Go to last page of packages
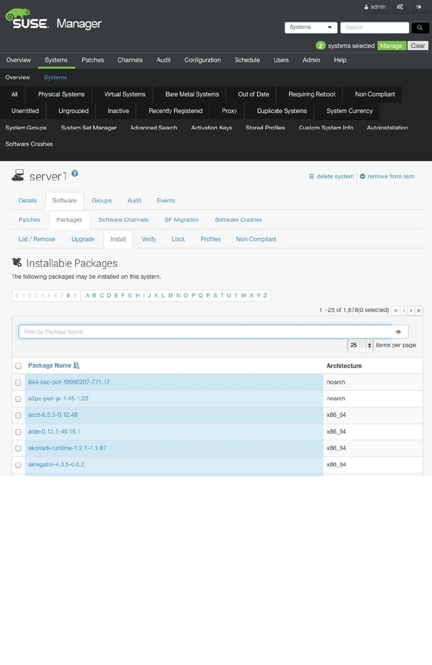Image resolution: width=432 pixels, height=665 pixels. pyautogui.click(x=419, y=310)
